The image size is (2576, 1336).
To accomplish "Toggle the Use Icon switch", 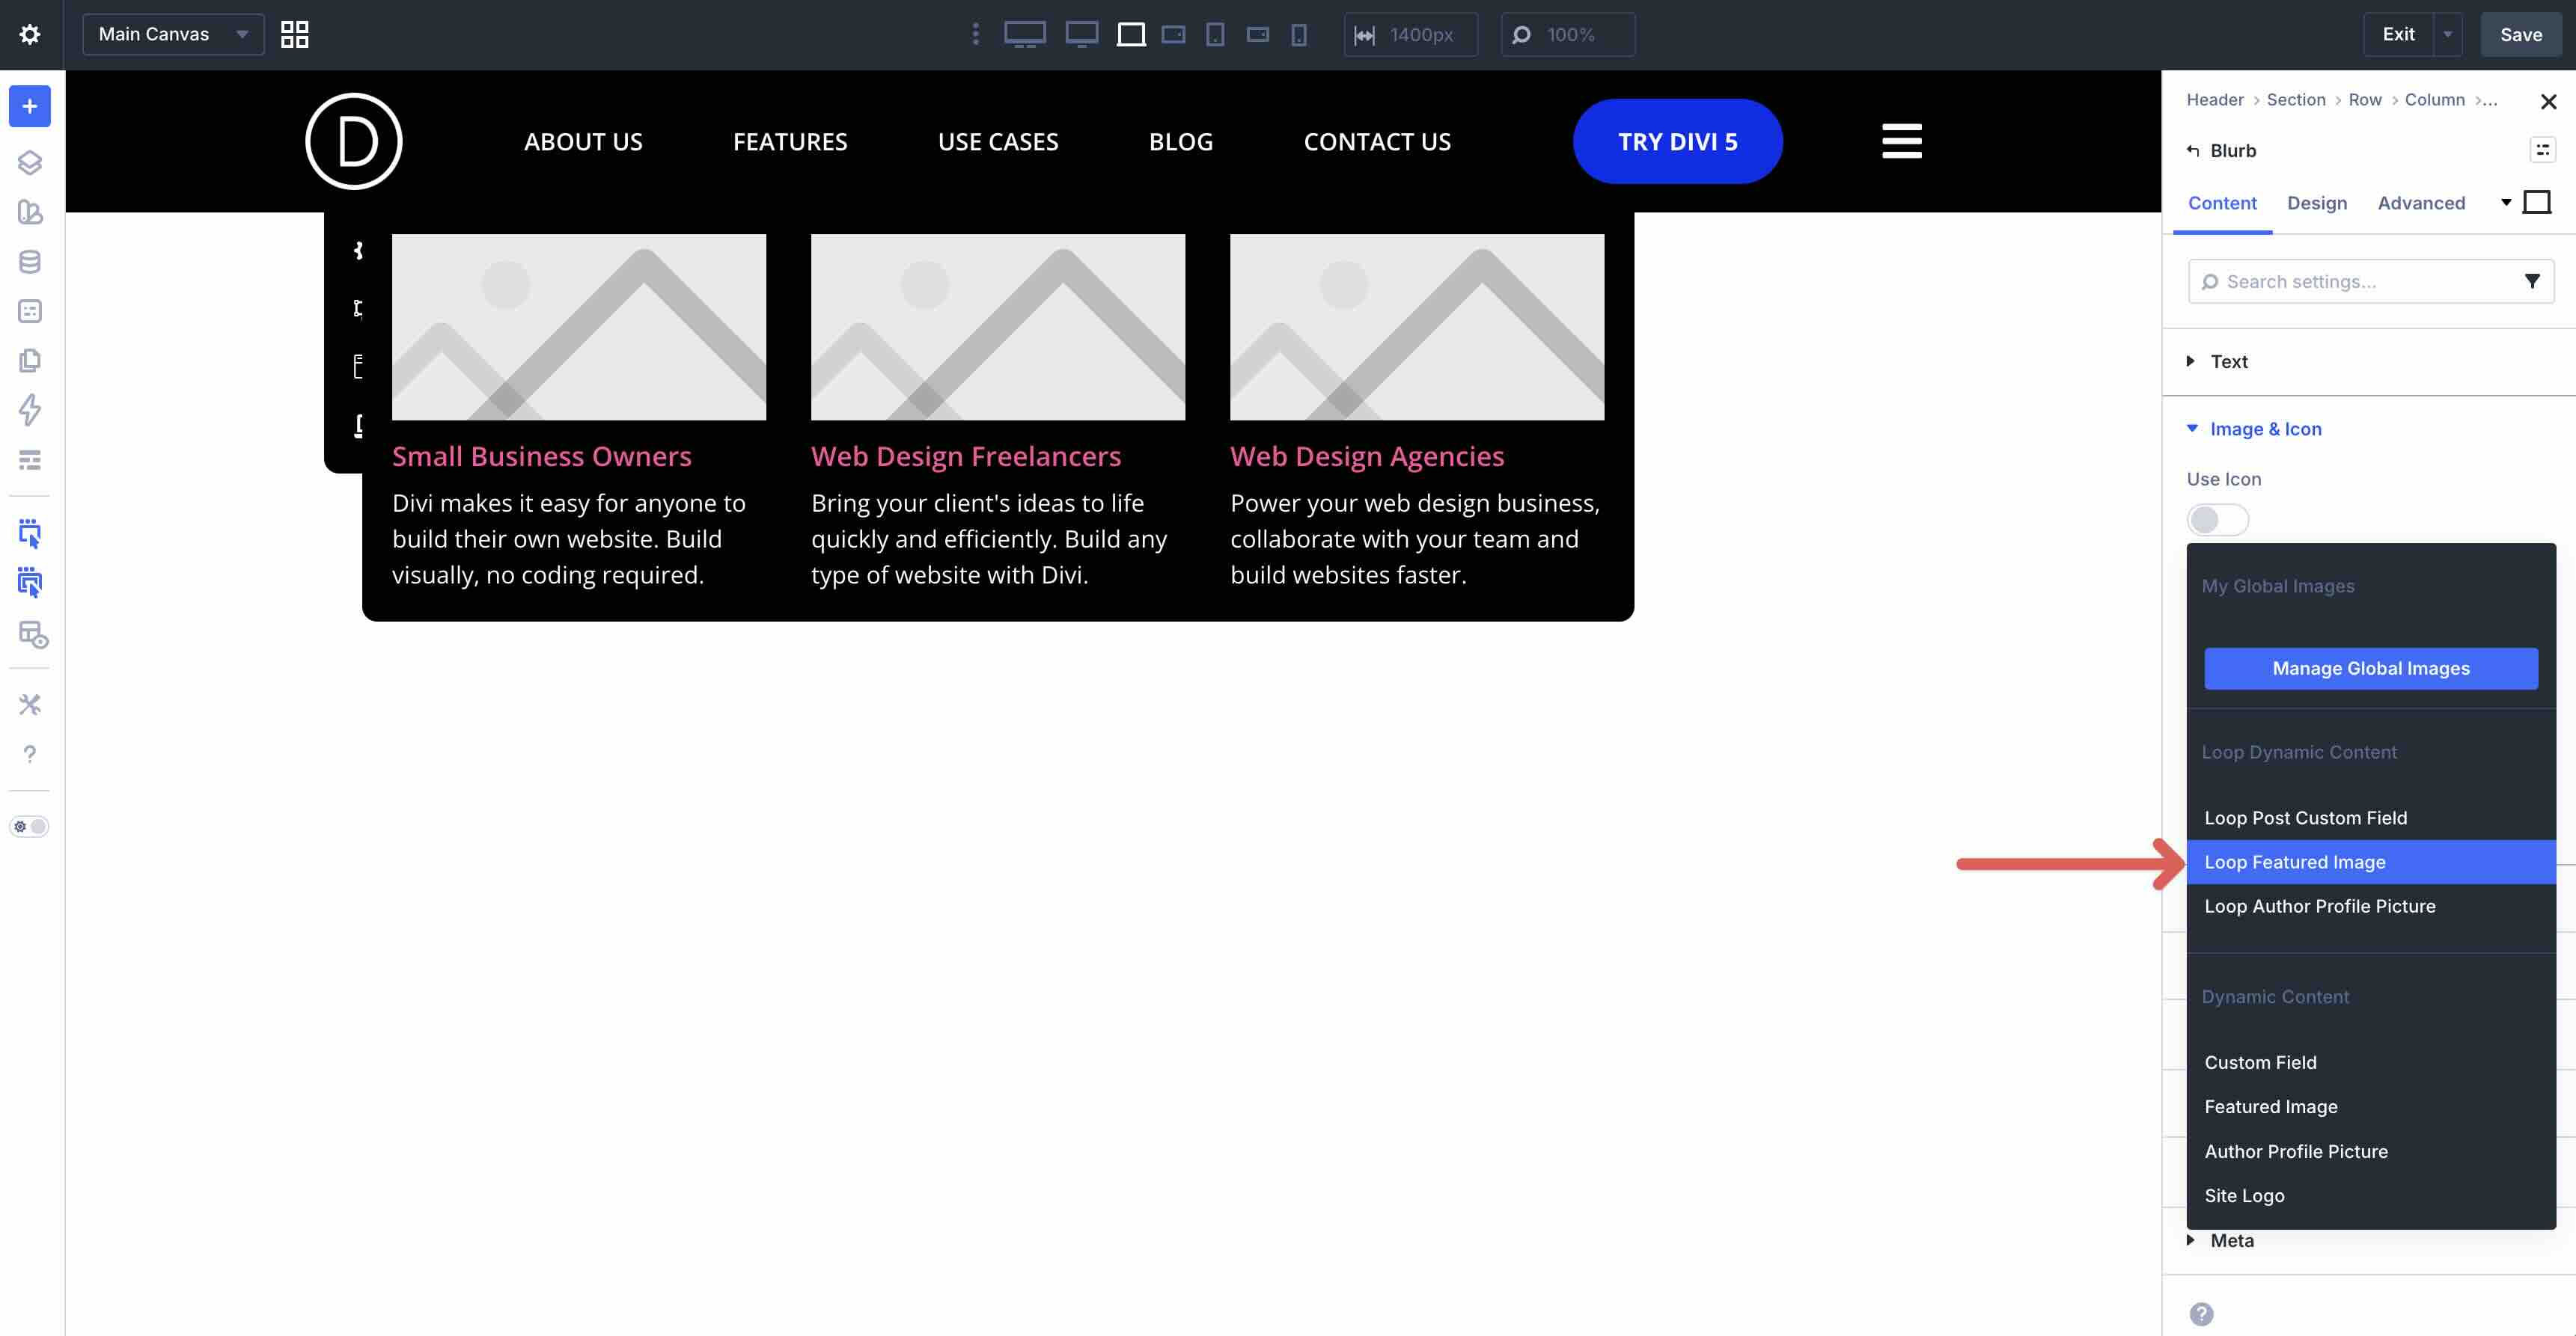I will point(2217,520).
